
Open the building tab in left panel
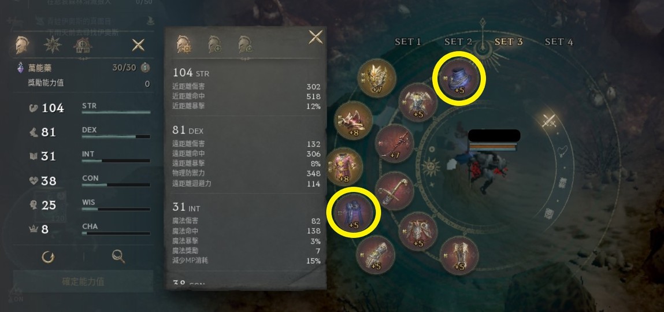83,45
